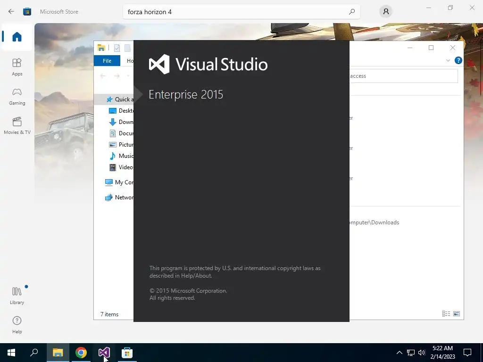Open the user account profile icon

point(386,12)
